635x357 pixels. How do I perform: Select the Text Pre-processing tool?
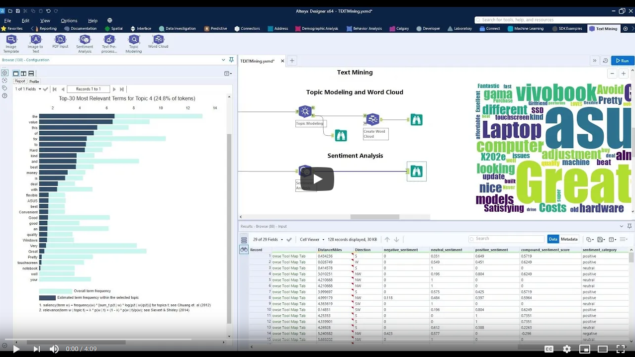[109, 44]
